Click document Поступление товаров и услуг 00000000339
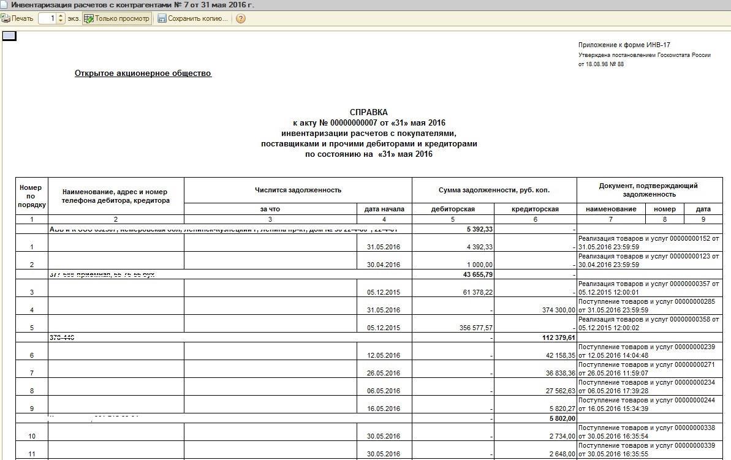731x460 pixels. (x=650, y=450)
